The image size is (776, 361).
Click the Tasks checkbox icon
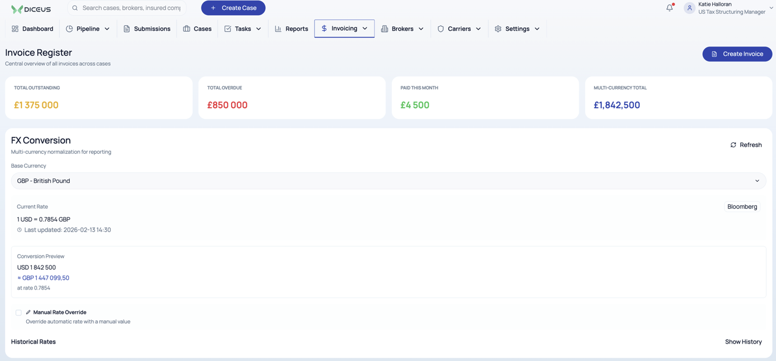(x=228, y=28)
